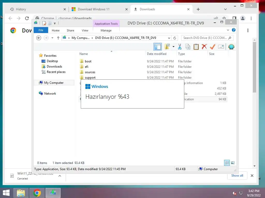This screenshot has height=198, width=265.
Task: Click the red X Delete icon
Action: click(x=204, y=46)
